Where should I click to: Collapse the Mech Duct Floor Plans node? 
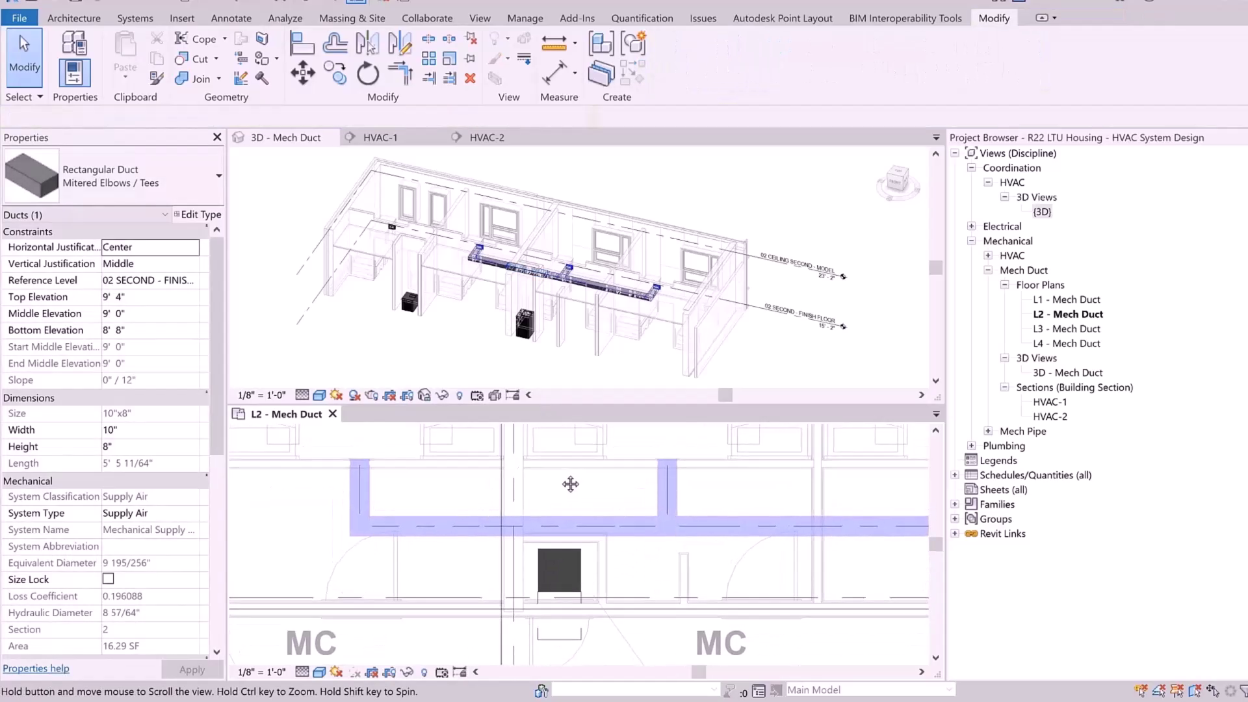pyautogui.click(x=1005, y=285)
